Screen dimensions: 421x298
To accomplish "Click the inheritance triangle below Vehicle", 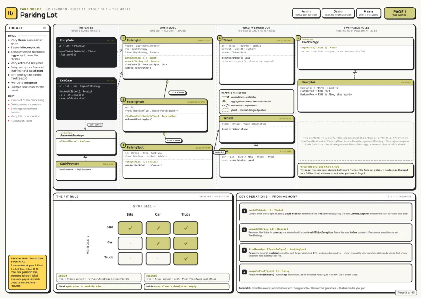I will point(256,145).
